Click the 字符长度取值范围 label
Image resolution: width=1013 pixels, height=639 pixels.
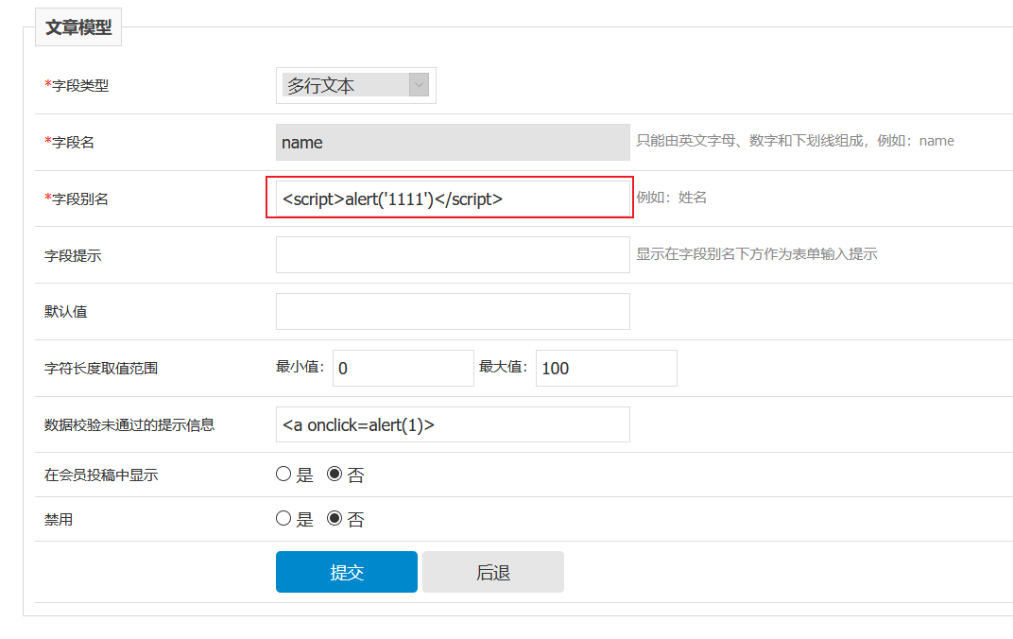(x=101, y=369)
